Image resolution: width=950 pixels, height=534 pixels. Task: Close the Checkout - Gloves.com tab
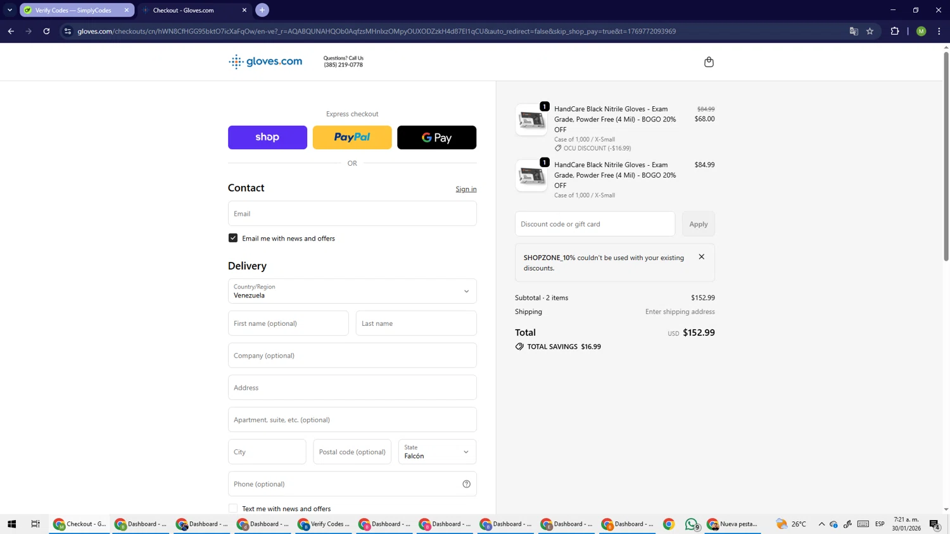[x=244, y=10]
